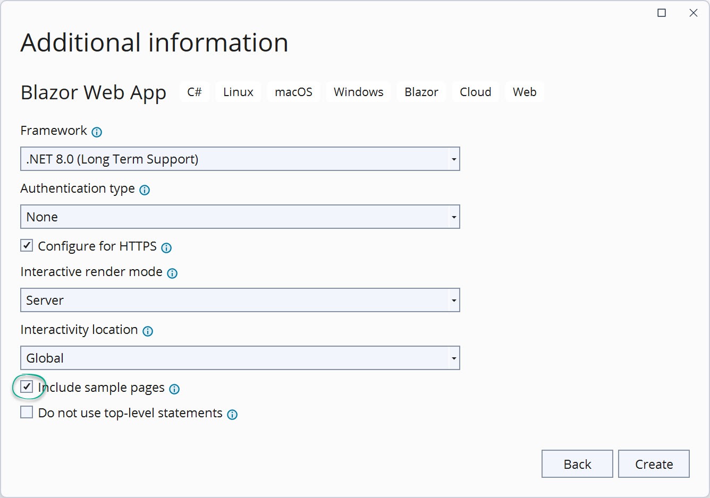Expand the Interactive render mode dropdown
The height and width of the screenshot is (498, 710).
[453, 300]
